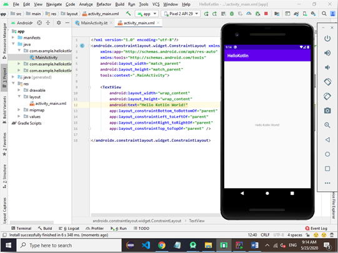Click the emulator Volume Down button
This screenshot has height=253, width=338.
coord(327,67)
